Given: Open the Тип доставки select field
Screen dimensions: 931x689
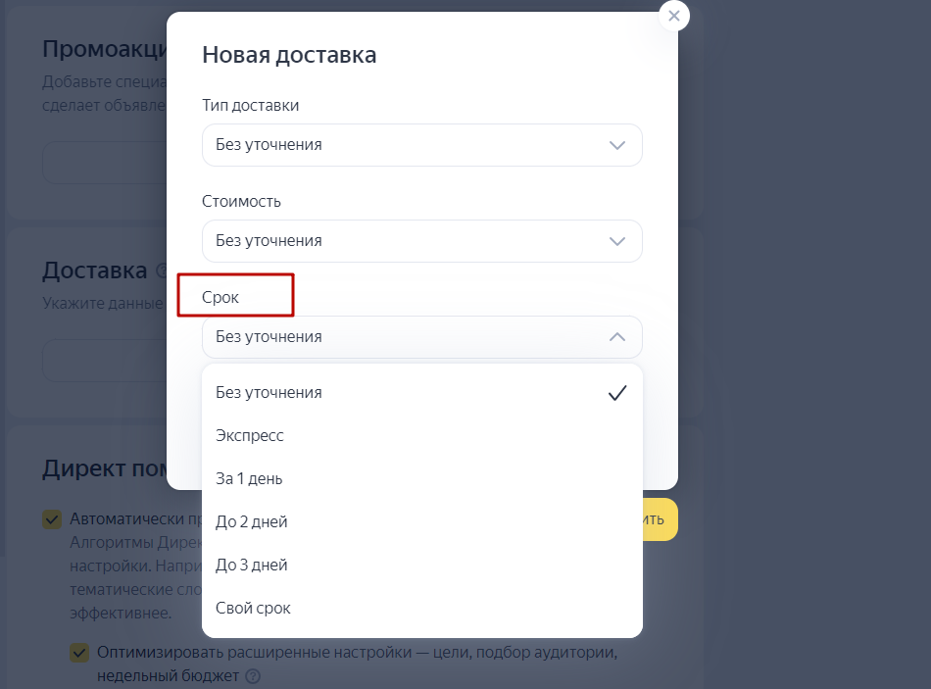Looking at the screenshot, I should pos(422,145).
